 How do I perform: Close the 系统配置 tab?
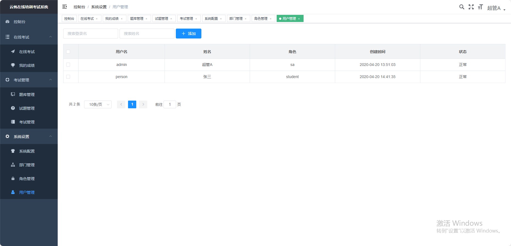click(221, 19)
